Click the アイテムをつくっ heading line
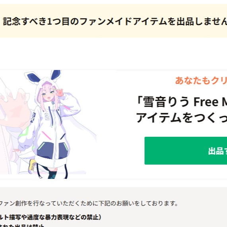 pyautogui.click(x=181, y=118)
